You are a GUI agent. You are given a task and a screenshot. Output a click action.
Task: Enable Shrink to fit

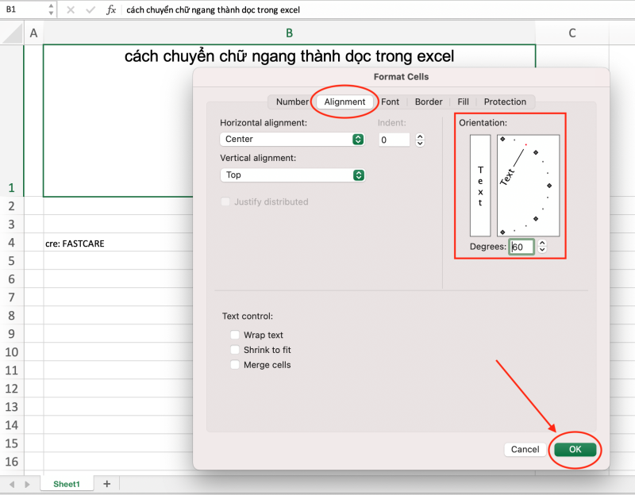point(235,350)
